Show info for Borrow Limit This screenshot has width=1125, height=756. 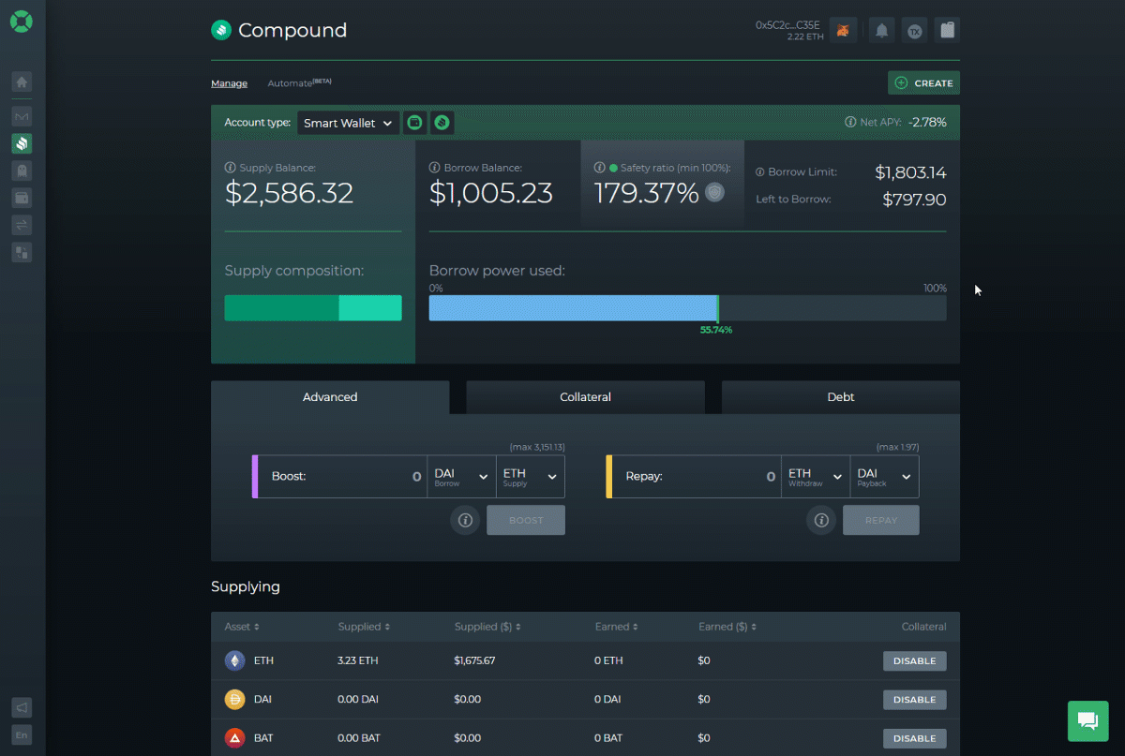click(x=761, y=172)
